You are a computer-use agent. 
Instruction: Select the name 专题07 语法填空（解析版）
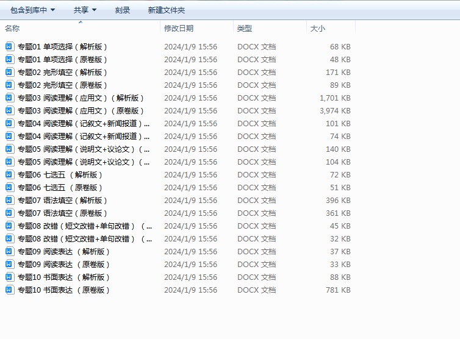62,201
